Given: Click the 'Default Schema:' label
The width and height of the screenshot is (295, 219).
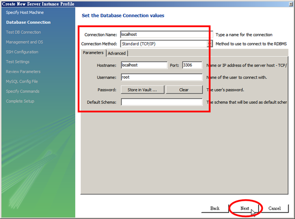Looking at the screenshot, I should click(102, 102).
